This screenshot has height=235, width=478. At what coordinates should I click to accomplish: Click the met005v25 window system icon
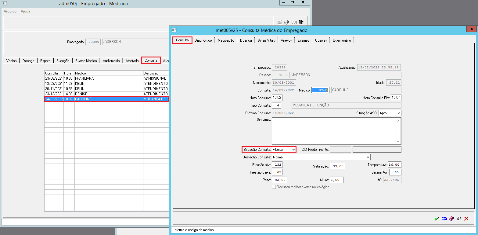pyautogui.click(x=174, y=30)
